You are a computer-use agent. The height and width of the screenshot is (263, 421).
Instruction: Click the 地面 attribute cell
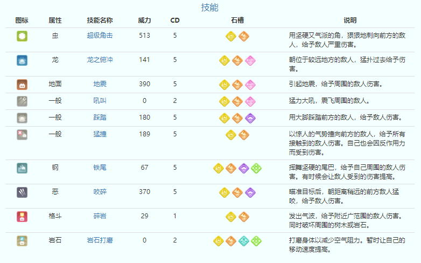(55, 84)
